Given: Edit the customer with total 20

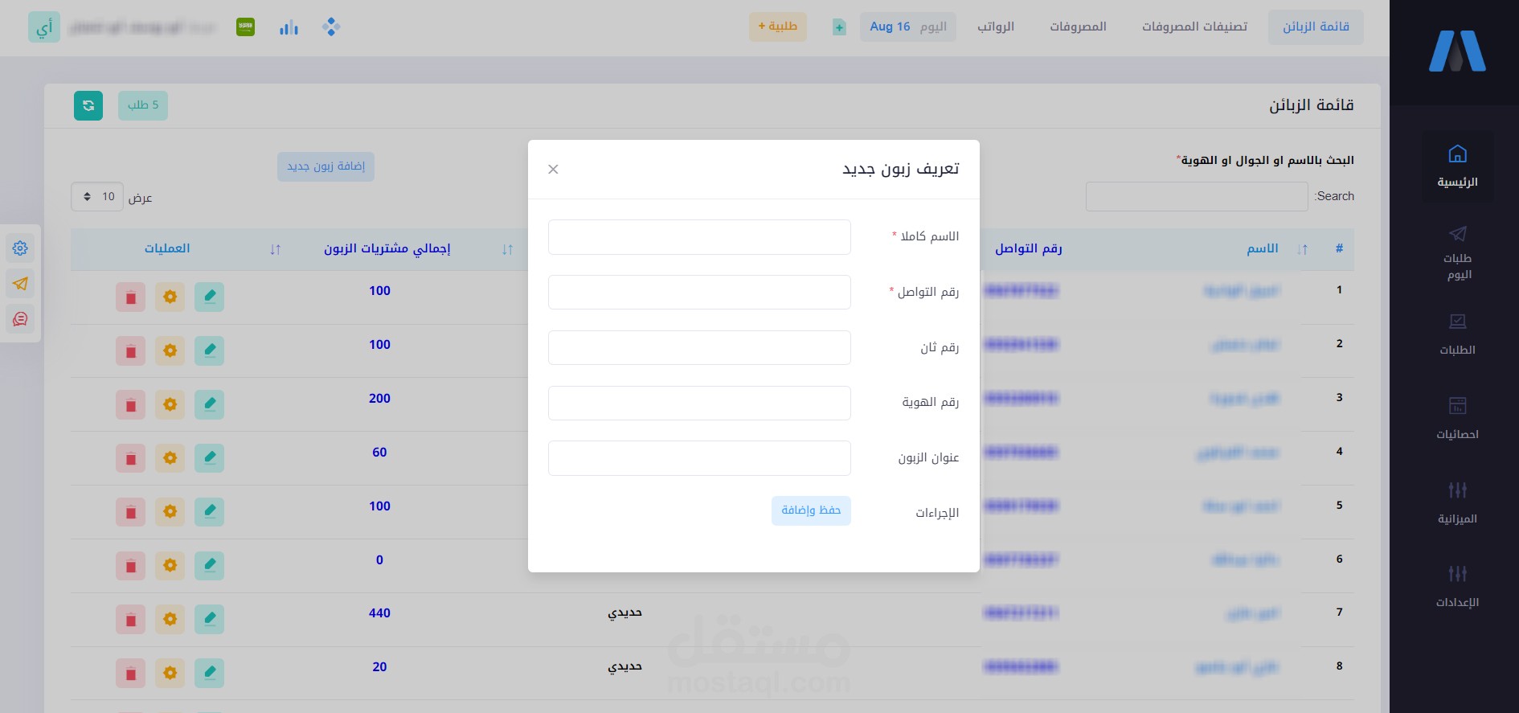Looking at the screenshot, I should 209,674.
